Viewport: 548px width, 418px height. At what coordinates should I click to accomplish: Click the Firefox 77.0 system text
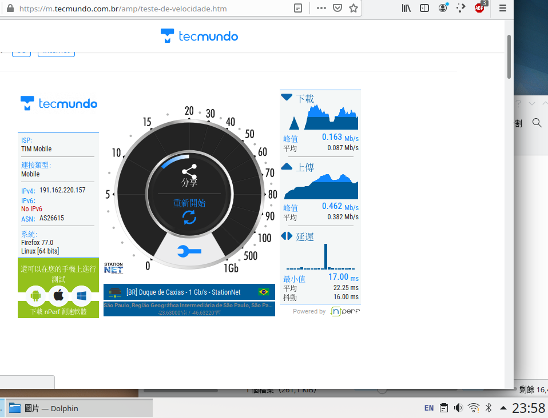point(37,243)
